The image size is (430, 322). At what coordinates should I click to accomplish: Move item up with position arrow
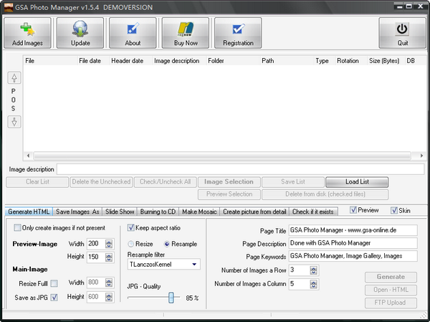[13, 78]
